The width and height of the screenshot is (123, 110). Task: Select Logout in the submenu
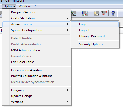(x=95, y=30)
